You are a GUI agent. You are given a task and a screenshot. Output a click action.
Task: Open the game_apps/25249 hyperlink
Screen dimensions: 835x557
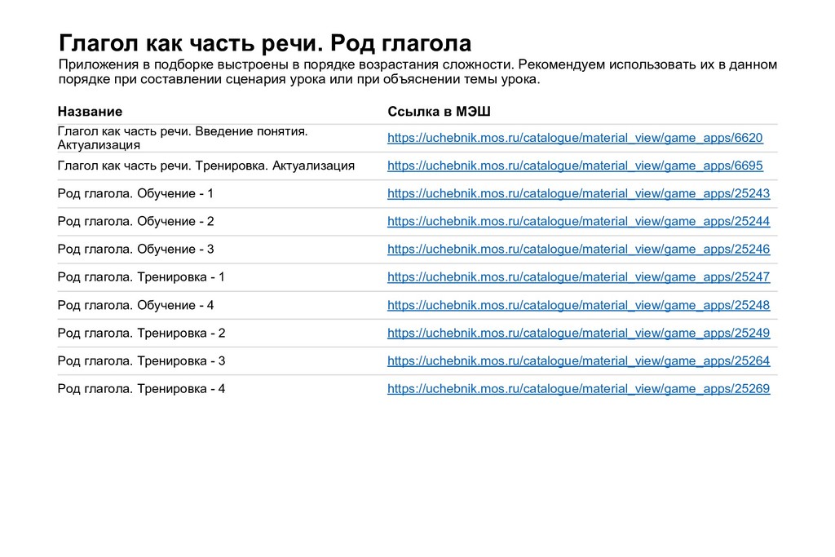pos(578,333)
